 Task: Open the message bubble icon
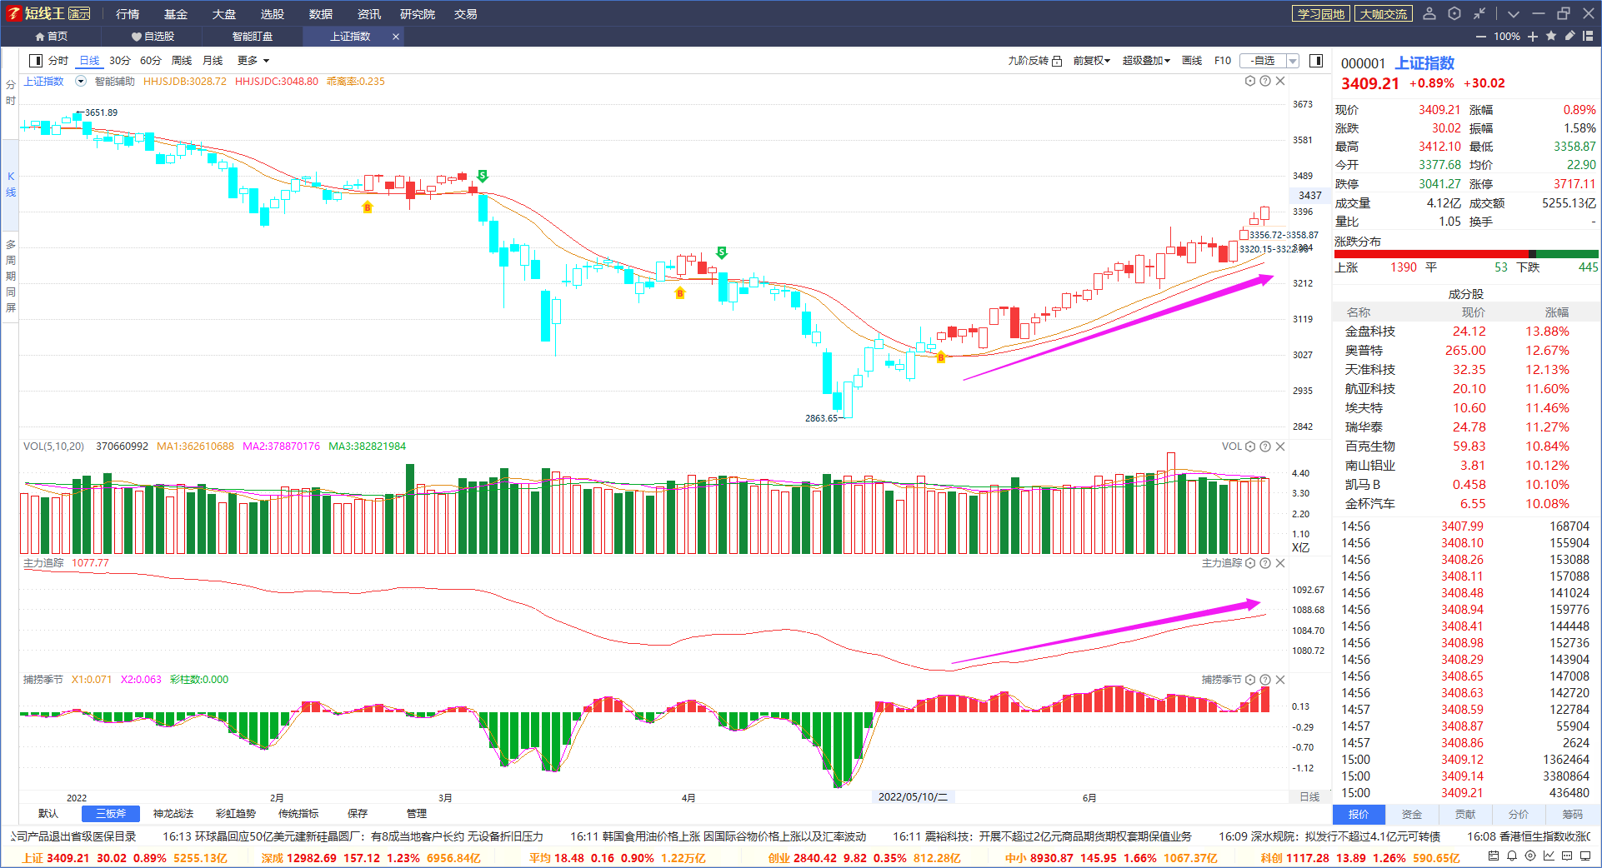point(1567,856)
